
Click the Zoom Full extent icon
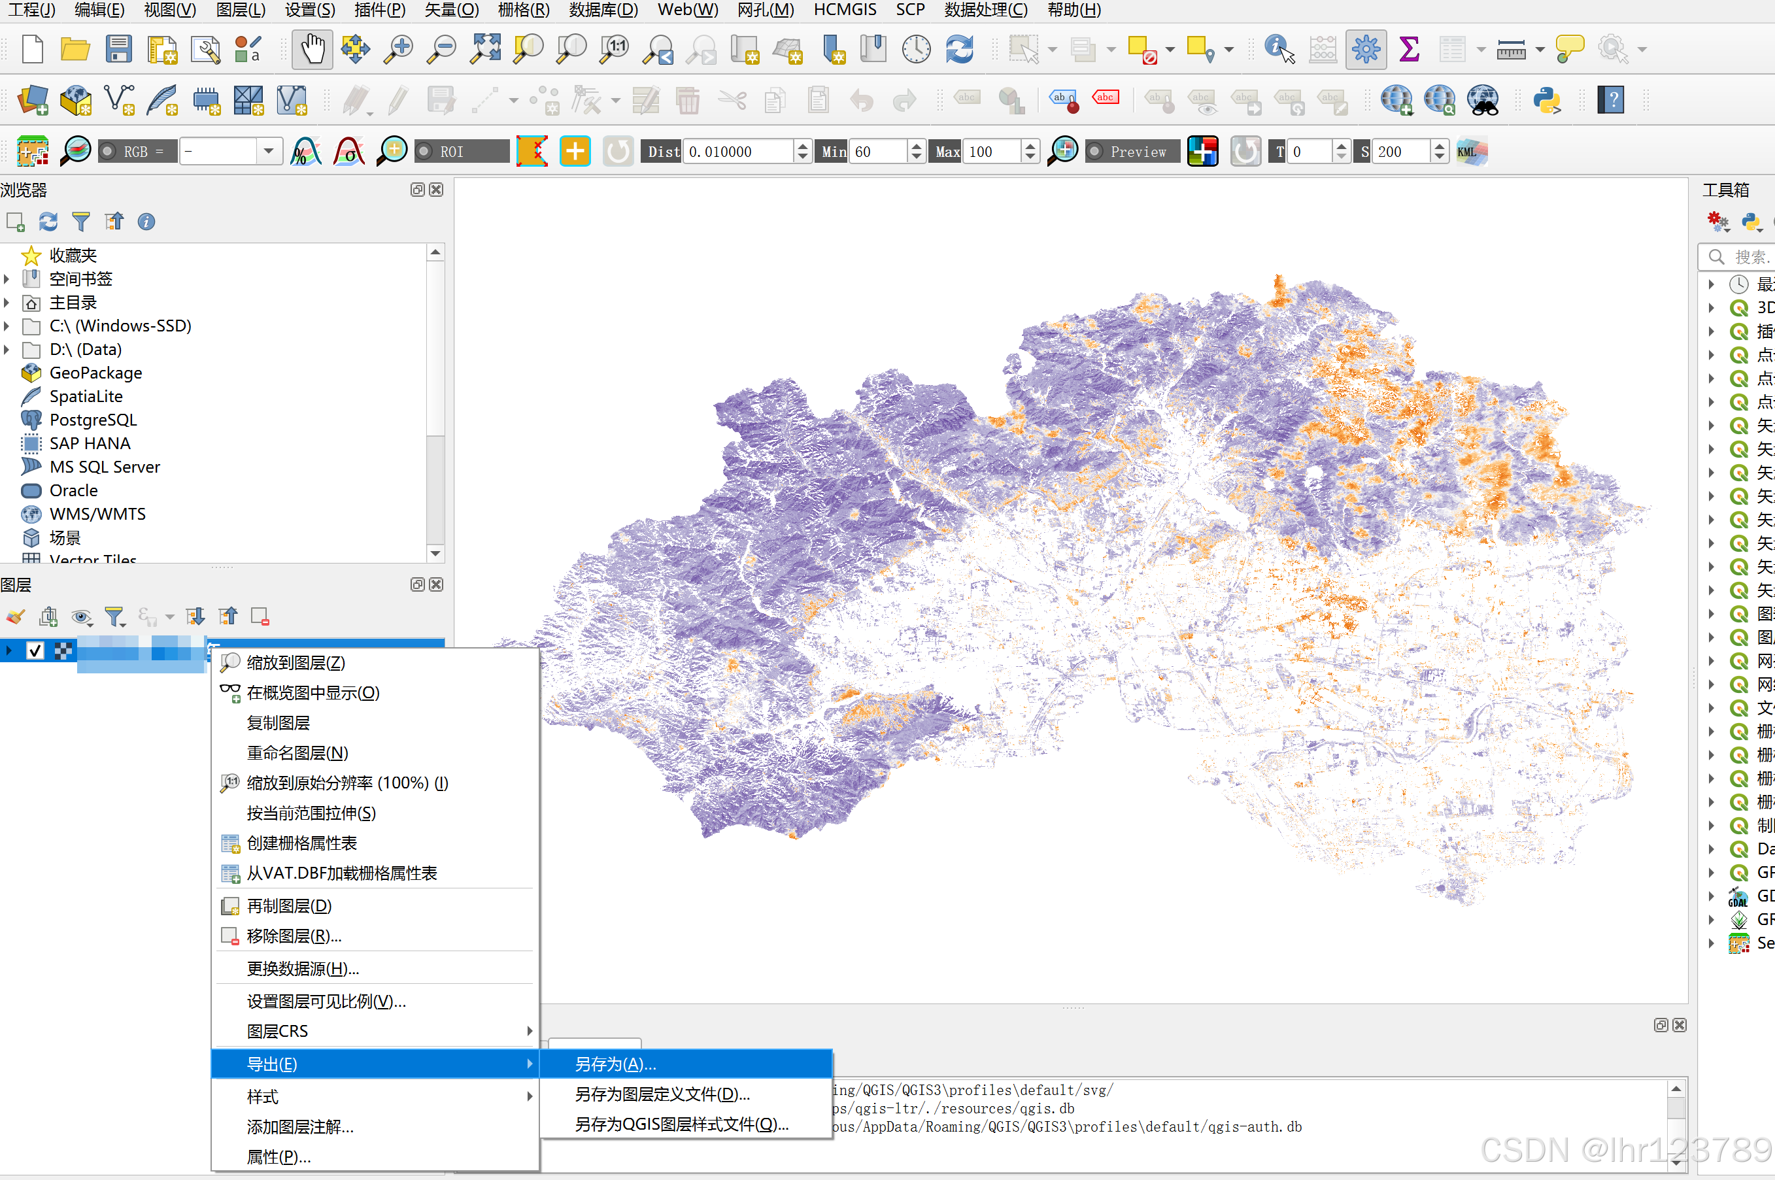[x=485, y=50]
